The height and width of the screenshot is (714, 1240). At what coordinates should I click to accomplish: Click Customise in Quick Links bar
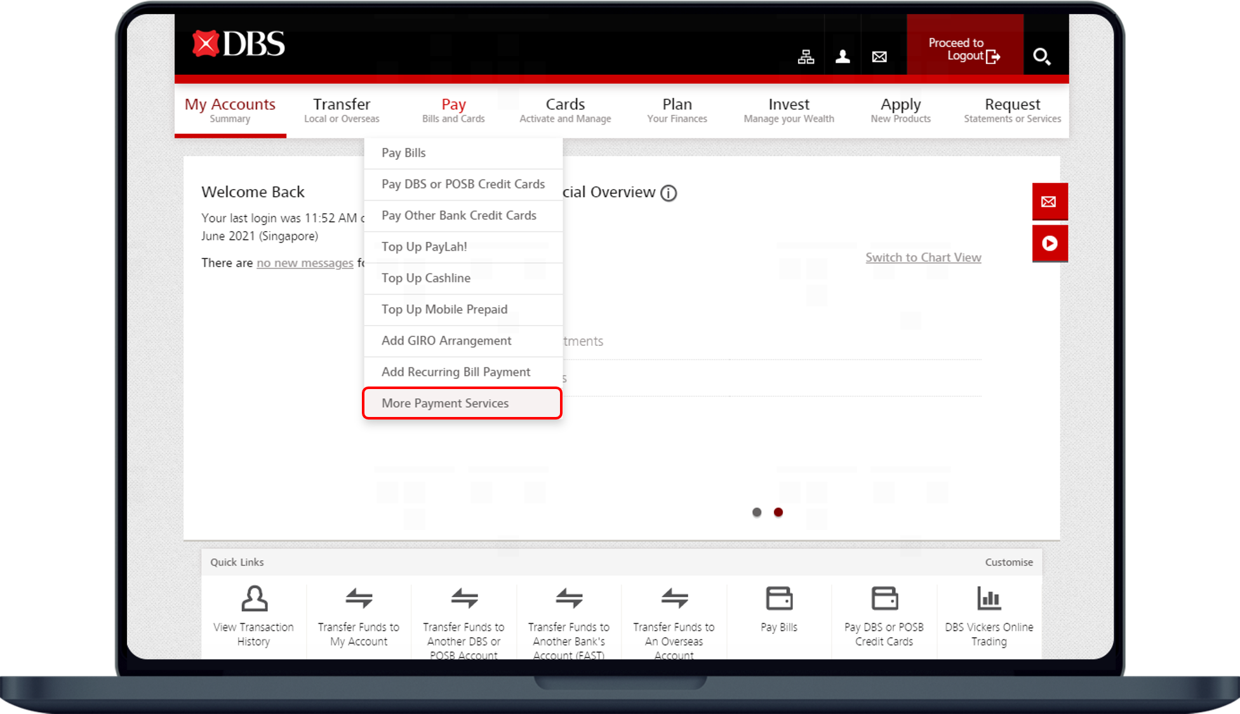[1008, 562]
